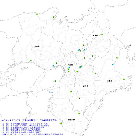Click the 【京都】 legend line
This screenshot has width=136, height=136.
tap(21, 129)
